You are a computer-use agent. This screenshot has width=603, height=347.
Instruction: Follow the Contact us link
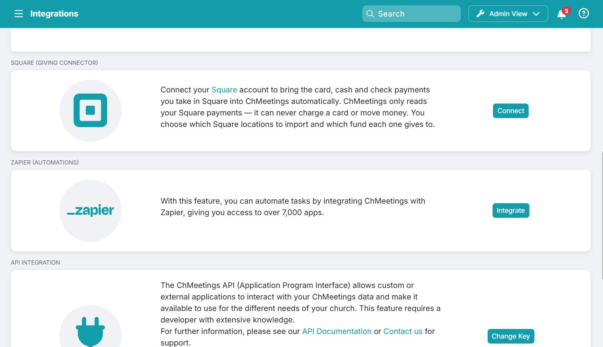point(403,331)
